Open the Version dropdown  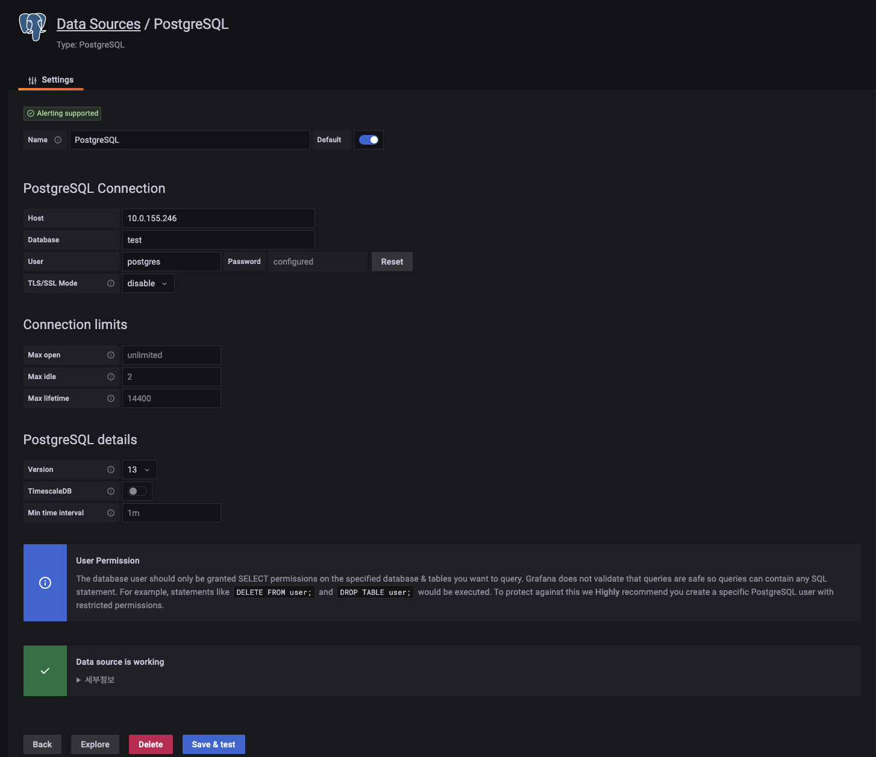point(139,470)
